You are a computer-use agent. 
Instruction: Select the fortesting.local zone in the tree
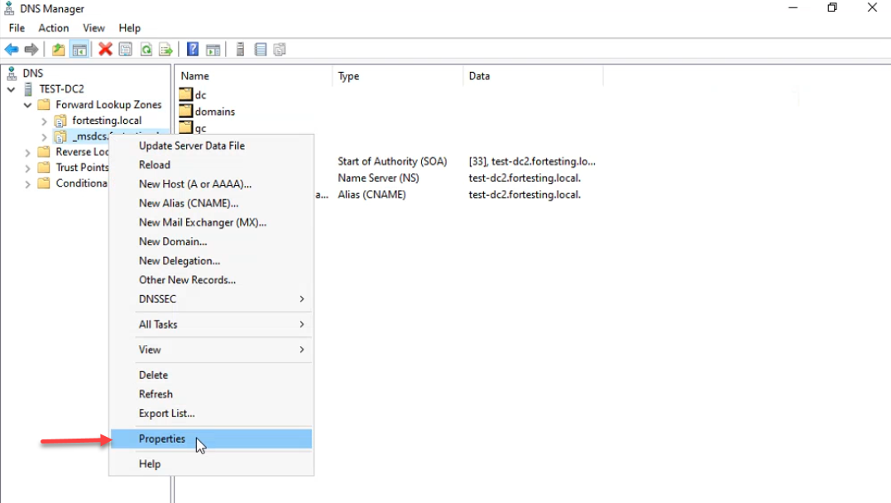(107, 121)
